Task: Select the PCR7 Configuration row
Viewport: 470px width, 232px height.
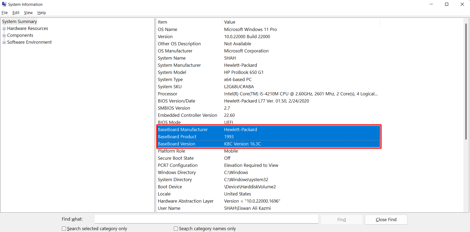Action: point(268,165)
